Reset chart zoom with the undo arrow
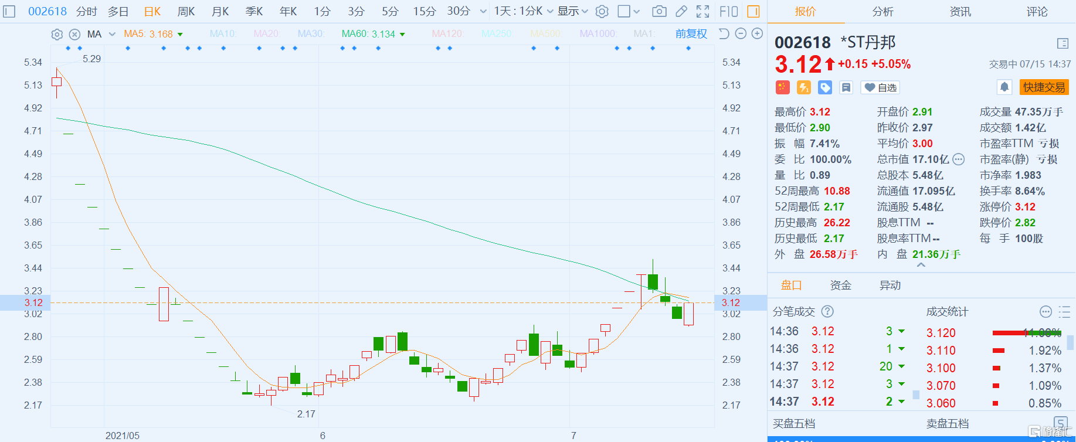The height and width of the screenshot is (442, 1076). click(x=724, y=33)
